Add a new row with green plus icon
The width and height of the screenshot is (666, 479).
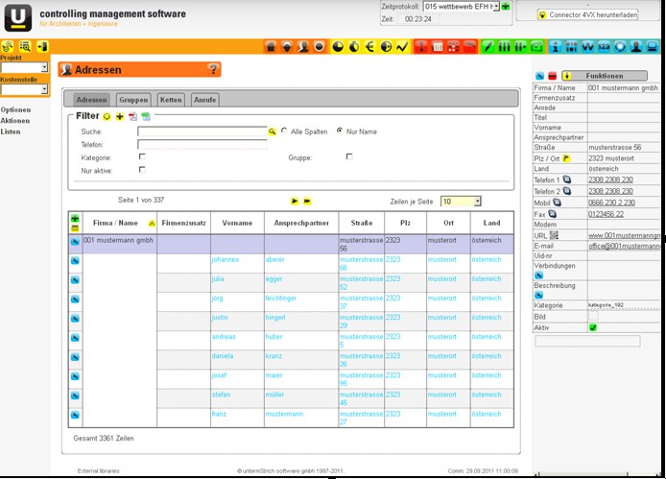[75, 219]
